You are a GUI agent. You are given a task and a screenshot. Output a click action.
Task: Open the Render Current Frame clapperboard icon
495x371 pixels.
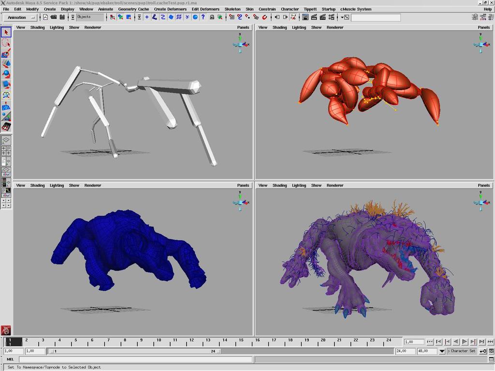[314, 17]
